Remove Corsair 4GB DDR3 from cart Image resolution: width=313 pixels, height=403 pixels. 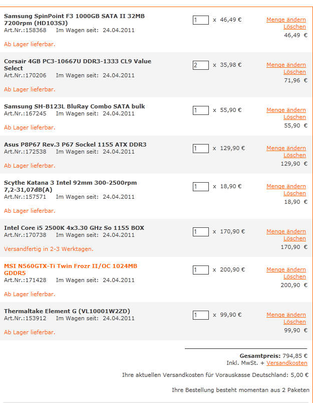(294, 72)
